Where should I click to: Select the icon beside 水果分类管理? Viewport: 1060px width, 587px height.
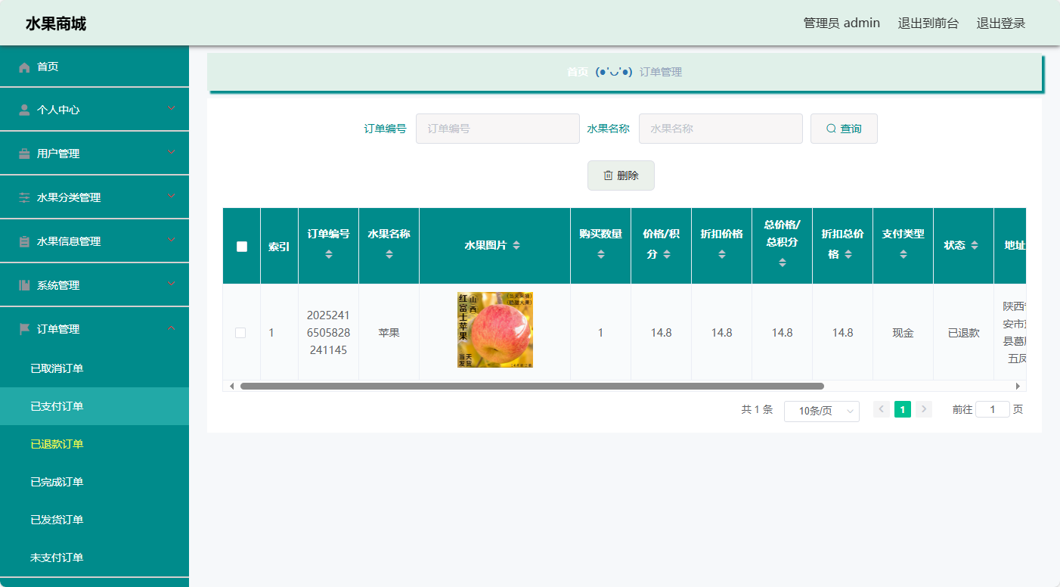click(x=23, y=197)
